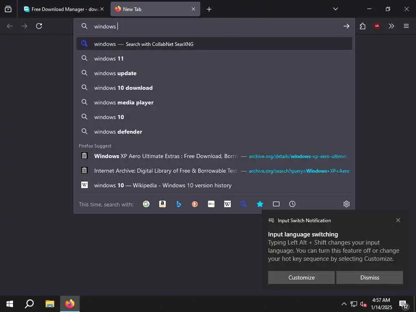Screen dimensions: 416x312
Task: Choose the windows 11 suggestion
Action: pyautogui.click(x=214, y=58)
